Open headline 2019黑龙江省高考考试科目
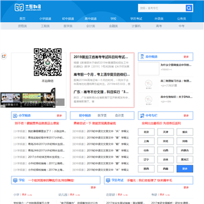This screenshot has height=204, width=204. (101, 57)
